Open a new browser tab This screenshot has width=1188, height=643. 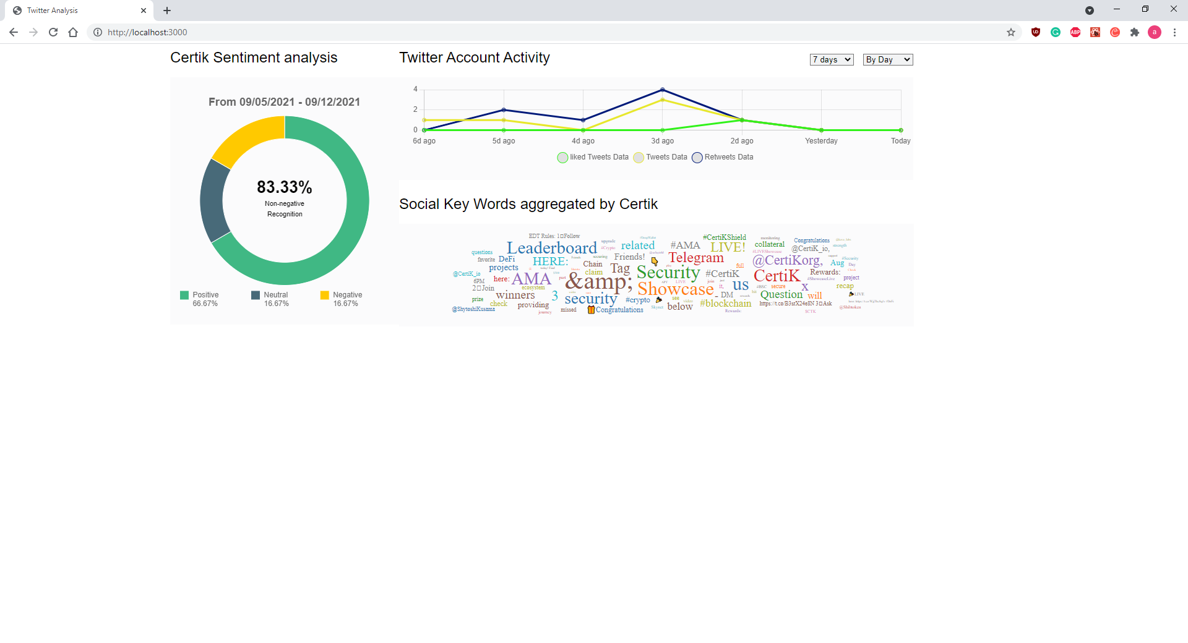(x=167, y=11)
